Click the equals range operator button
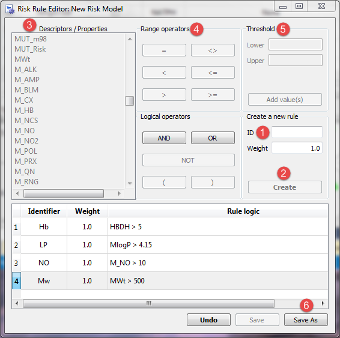 pyautogui.click(x=164, y=50)
